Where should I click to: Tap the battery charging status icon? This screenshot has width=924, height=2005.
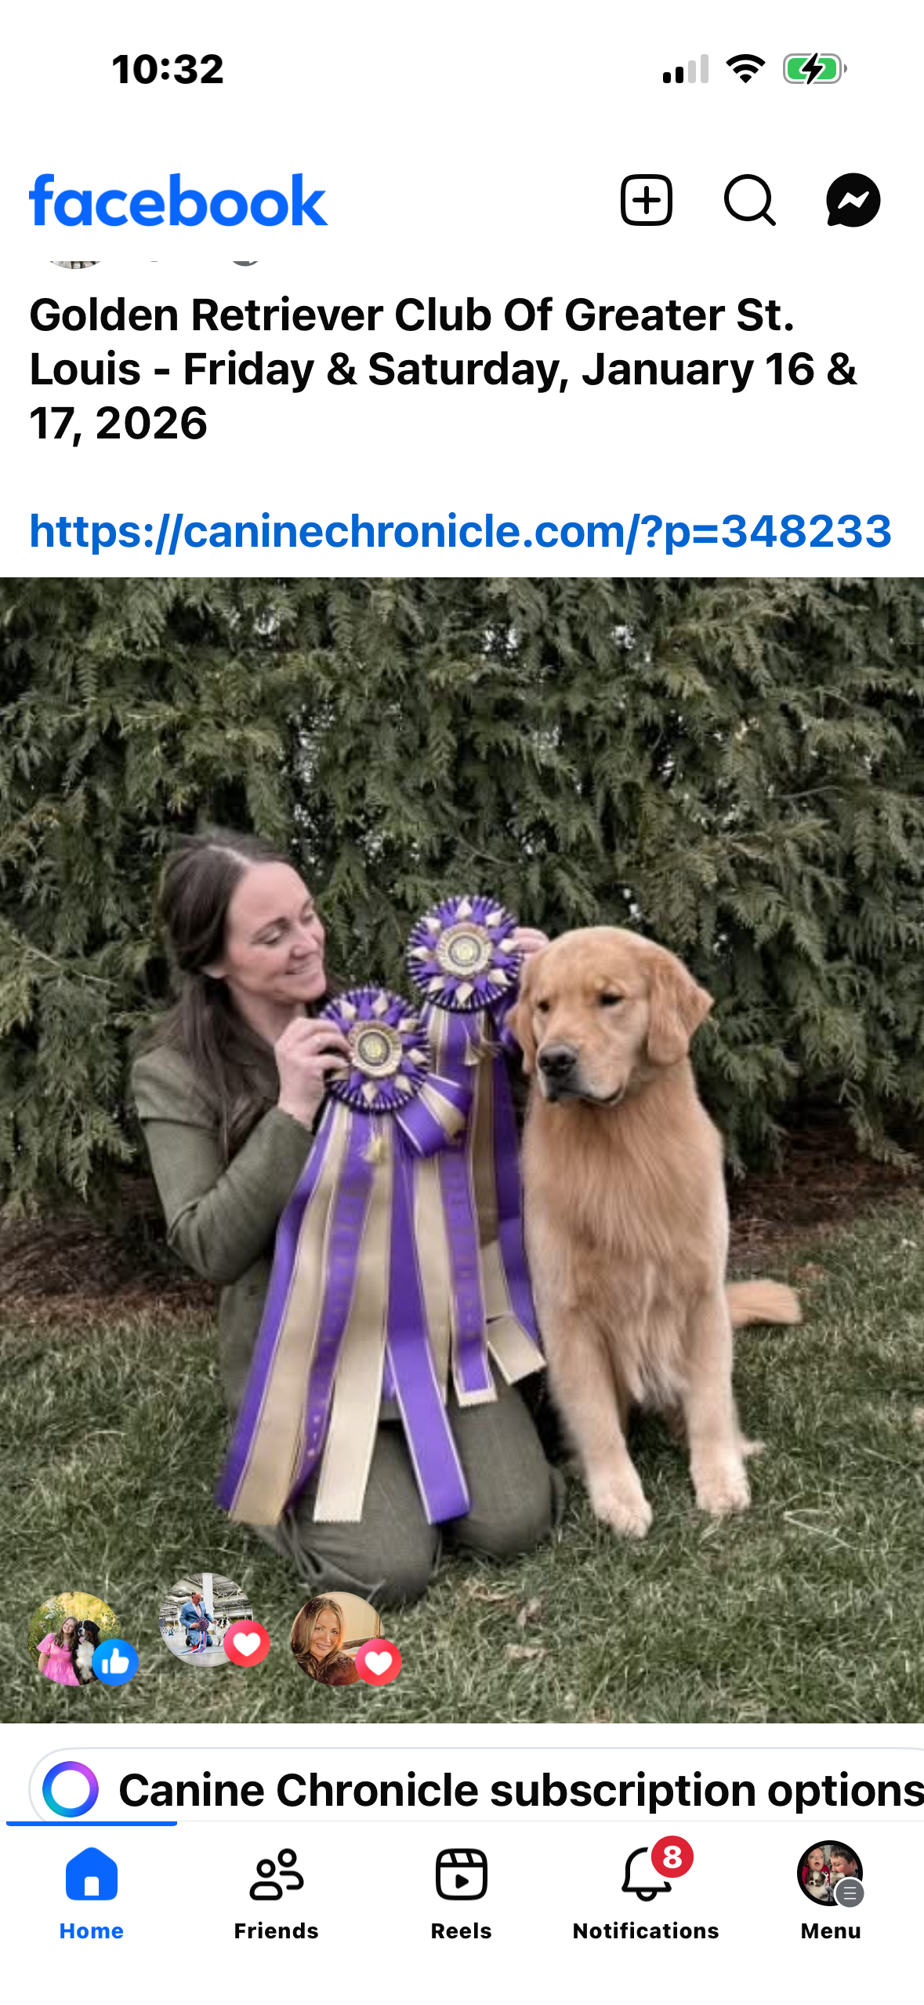point(814,69)
